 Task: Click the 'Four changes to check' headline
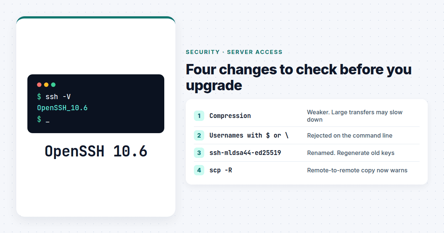(x=299, y=77)
